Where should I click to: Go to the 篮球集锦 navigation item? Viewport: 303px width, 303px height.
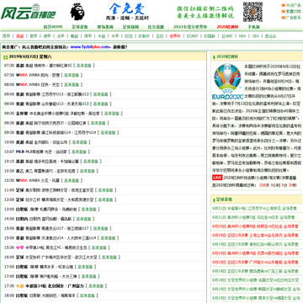click(105, 27)
